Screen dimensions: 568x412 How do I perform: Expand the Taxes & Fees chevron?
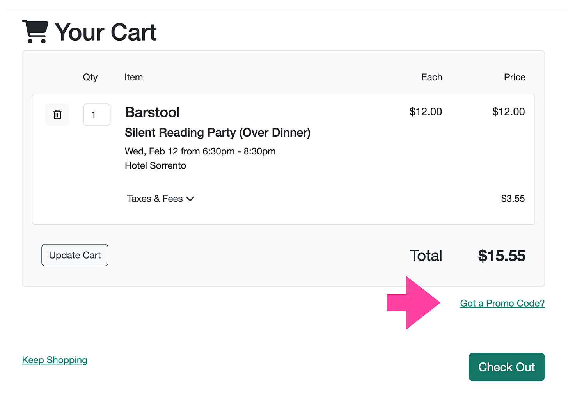[190, 199]
